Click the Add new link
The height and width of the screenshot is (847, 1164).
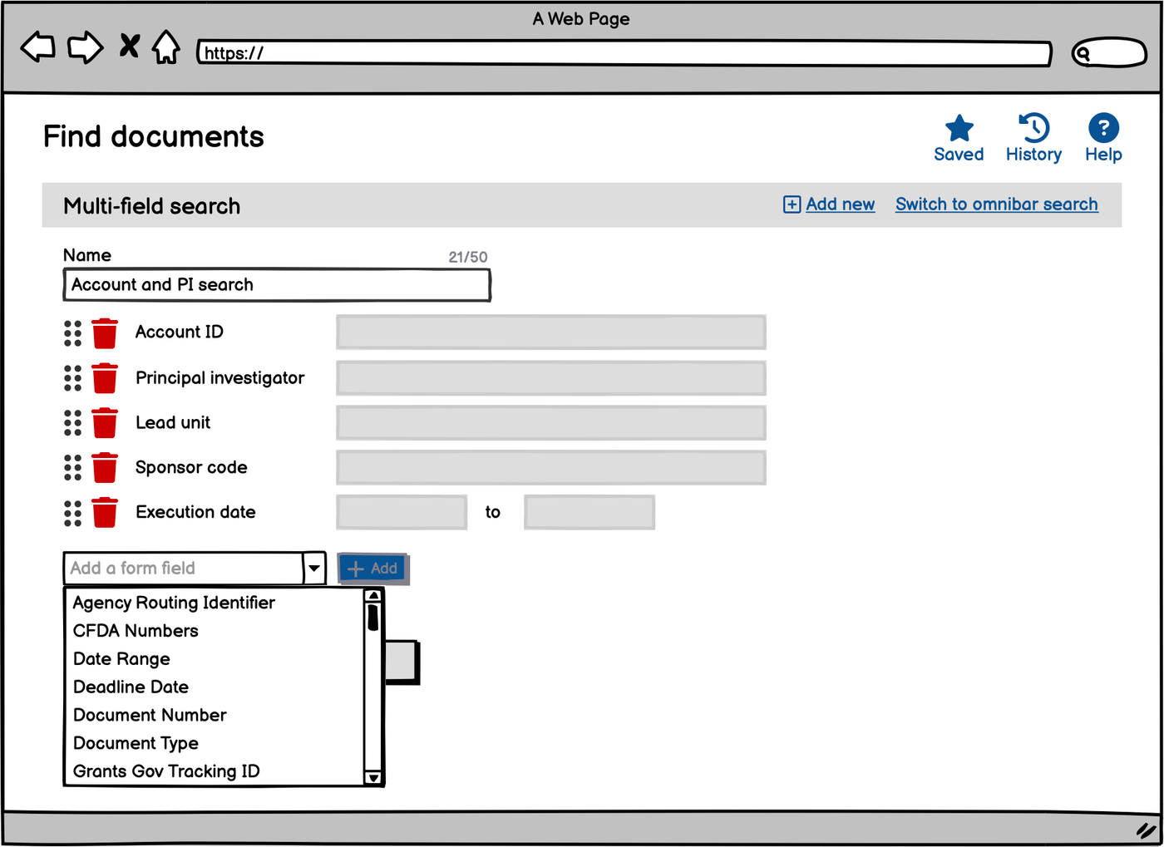click(840, 204)
